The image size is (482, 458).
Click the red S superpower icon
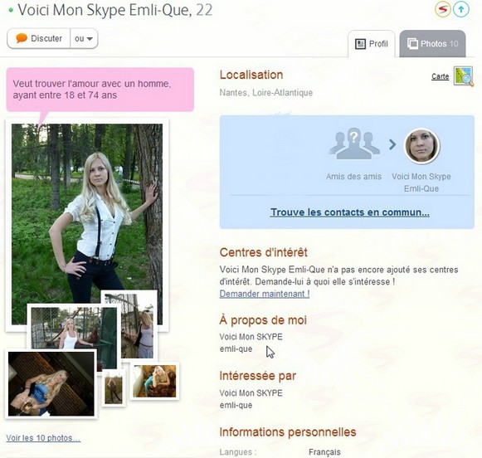[443, 9]
